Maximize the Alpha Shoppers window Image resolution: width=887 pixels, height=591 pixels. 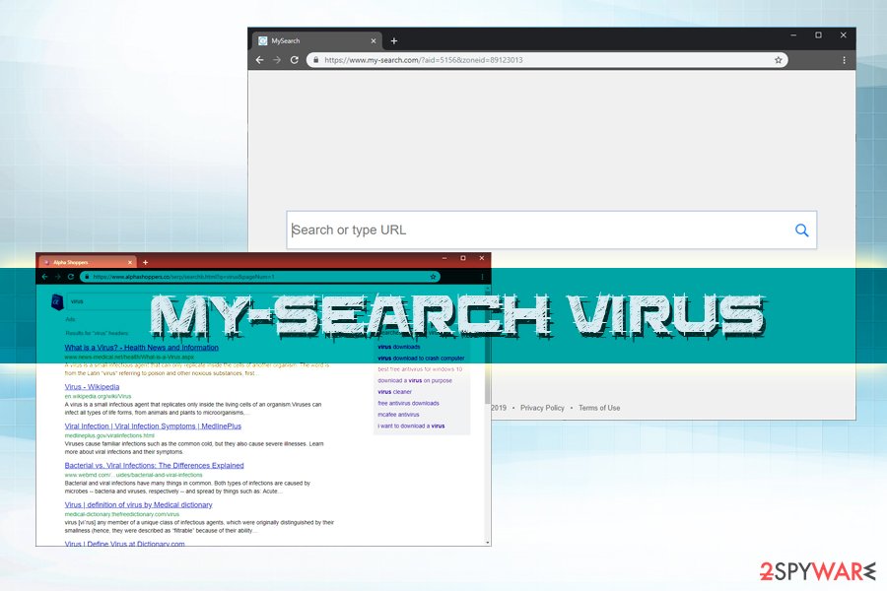pyautogui.click(x=463, y=258)
